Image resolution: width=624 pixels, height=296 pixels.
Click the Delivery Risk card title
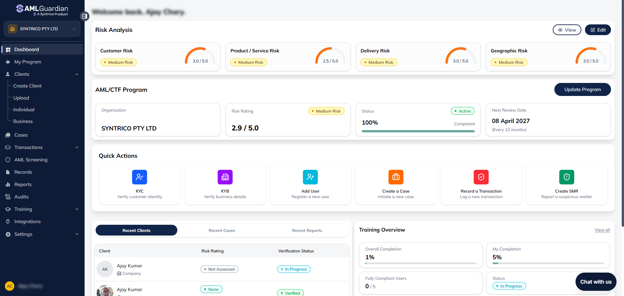click(x=375, y=51)
